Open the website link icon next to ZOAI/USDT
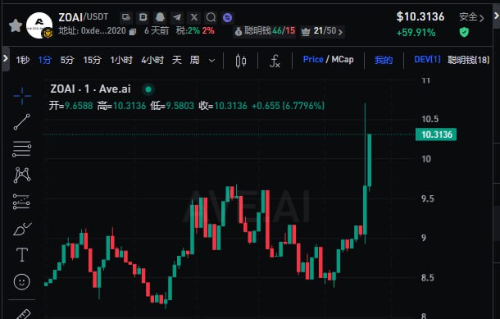This screenshot has height=319, width=500. 126,17
